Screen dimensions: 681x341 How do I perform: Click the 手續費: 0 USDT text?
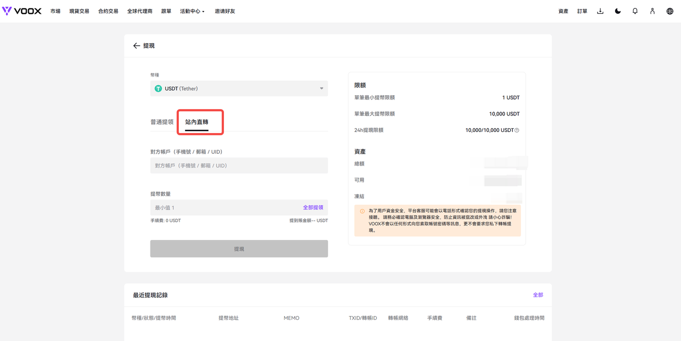[165, 220]
